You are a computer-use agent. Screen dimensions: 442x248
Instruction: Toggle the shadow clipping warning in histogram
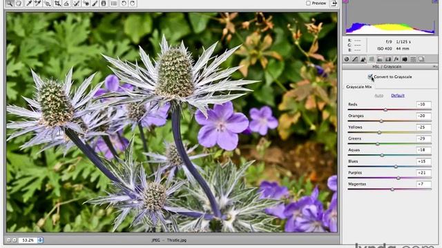[345, 1]
